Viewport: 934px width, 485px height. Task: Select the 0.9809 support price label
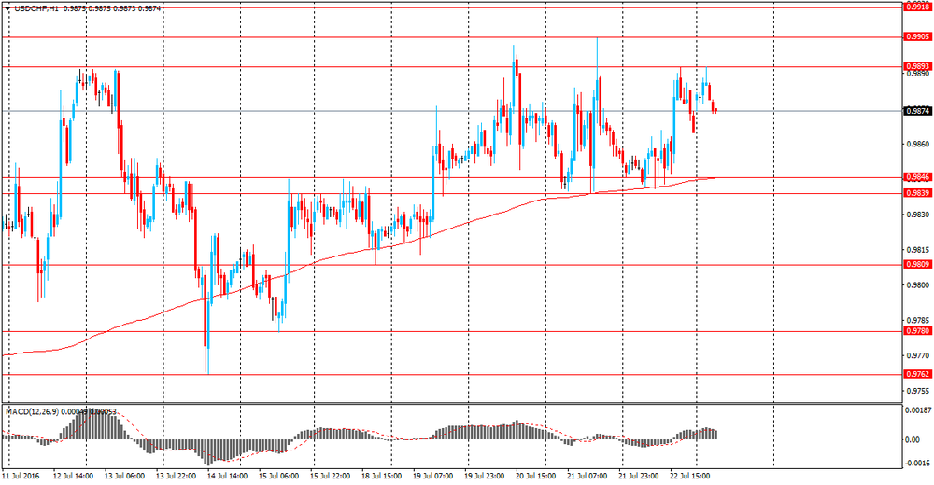(x=917, y=264)
